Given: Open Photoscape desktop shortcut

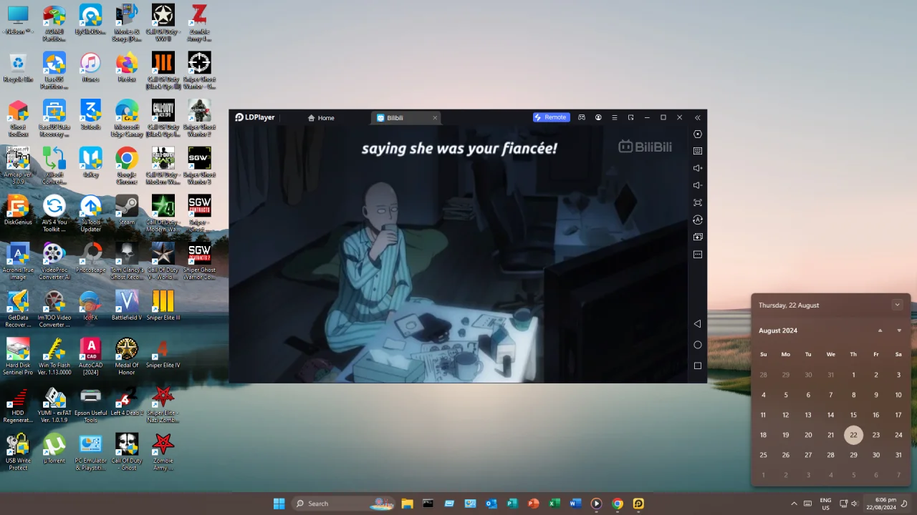Looking at the screenshot, I should click(x=90, y=259).
